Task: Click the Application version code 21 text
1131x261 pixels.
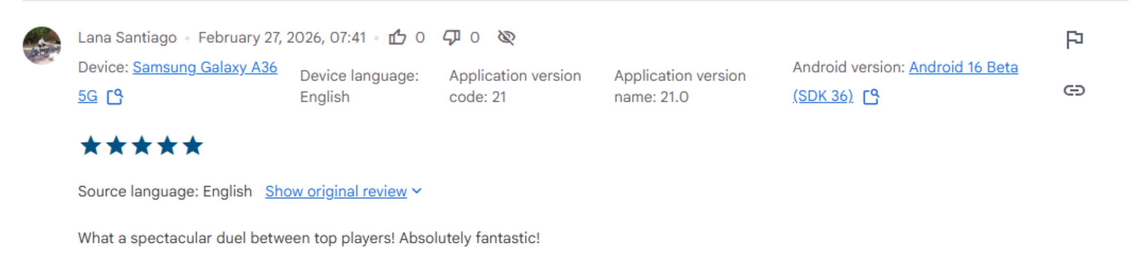Action: tap(515, 86)
